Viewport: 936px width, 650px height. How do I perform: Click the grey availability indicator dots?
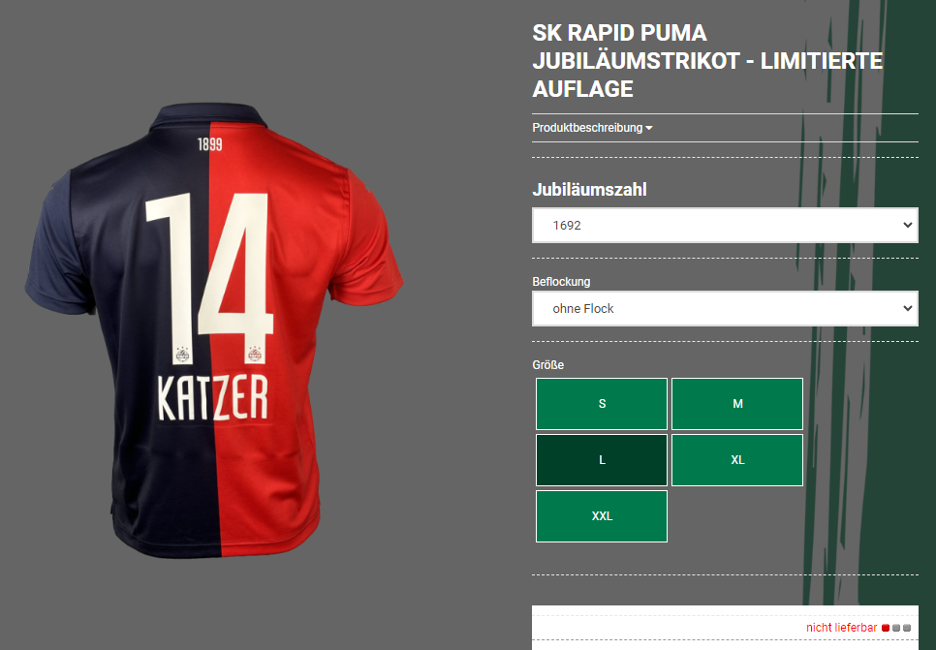coord(901,628)
